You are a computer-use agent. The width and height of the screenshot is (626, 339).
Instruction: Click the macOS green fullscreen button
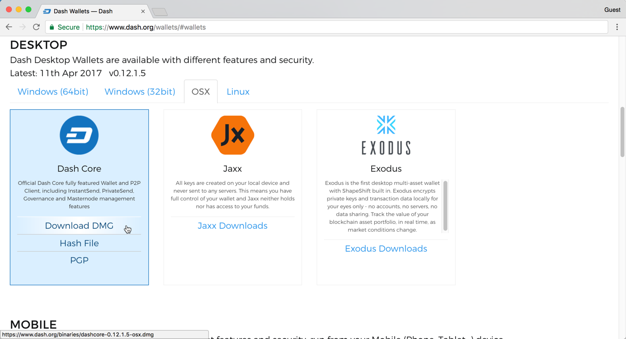click(x=28, y=9)
